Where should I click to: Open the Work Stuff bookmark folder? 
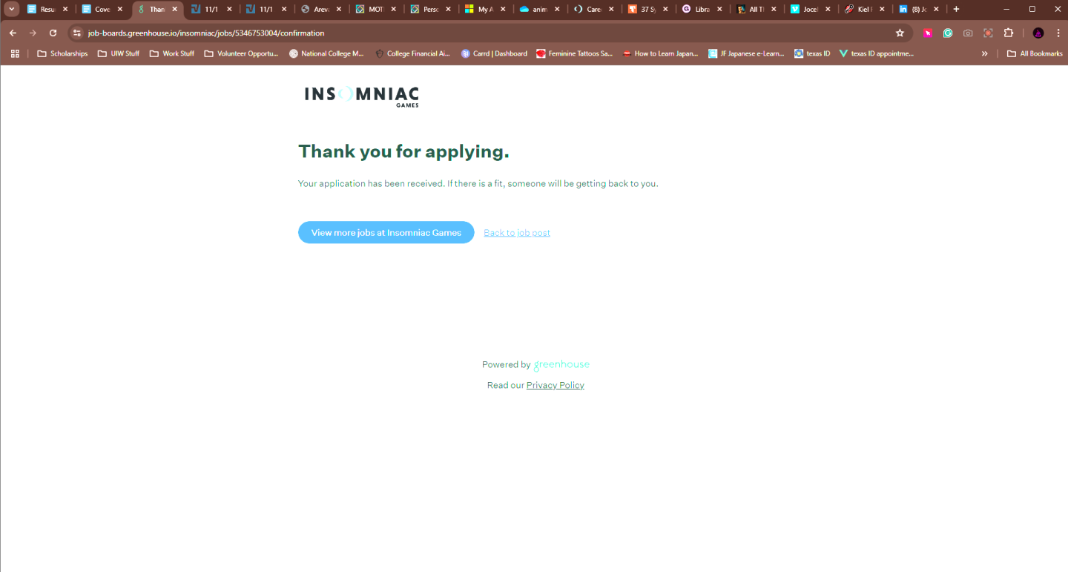172,53
